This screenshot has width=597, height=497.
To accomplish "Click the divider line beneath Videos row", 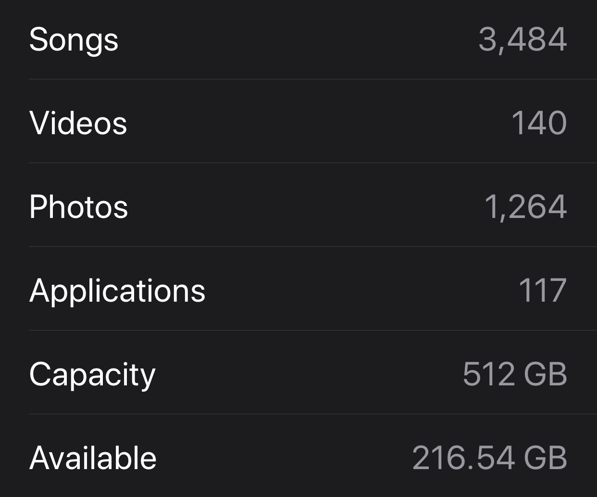I will tap(313, 163).
